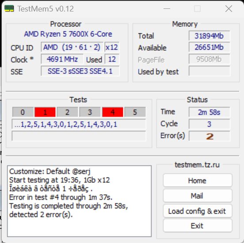Image resolution: width=244 pixels, height=243 pixels.
Task: Click the Total memory value 31894Mb
Action: [209, 36]
